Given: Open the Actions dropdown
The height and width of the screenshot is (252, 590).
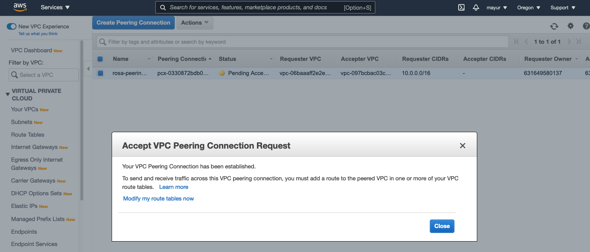Looking at the screenshot, I should point(195,23).
